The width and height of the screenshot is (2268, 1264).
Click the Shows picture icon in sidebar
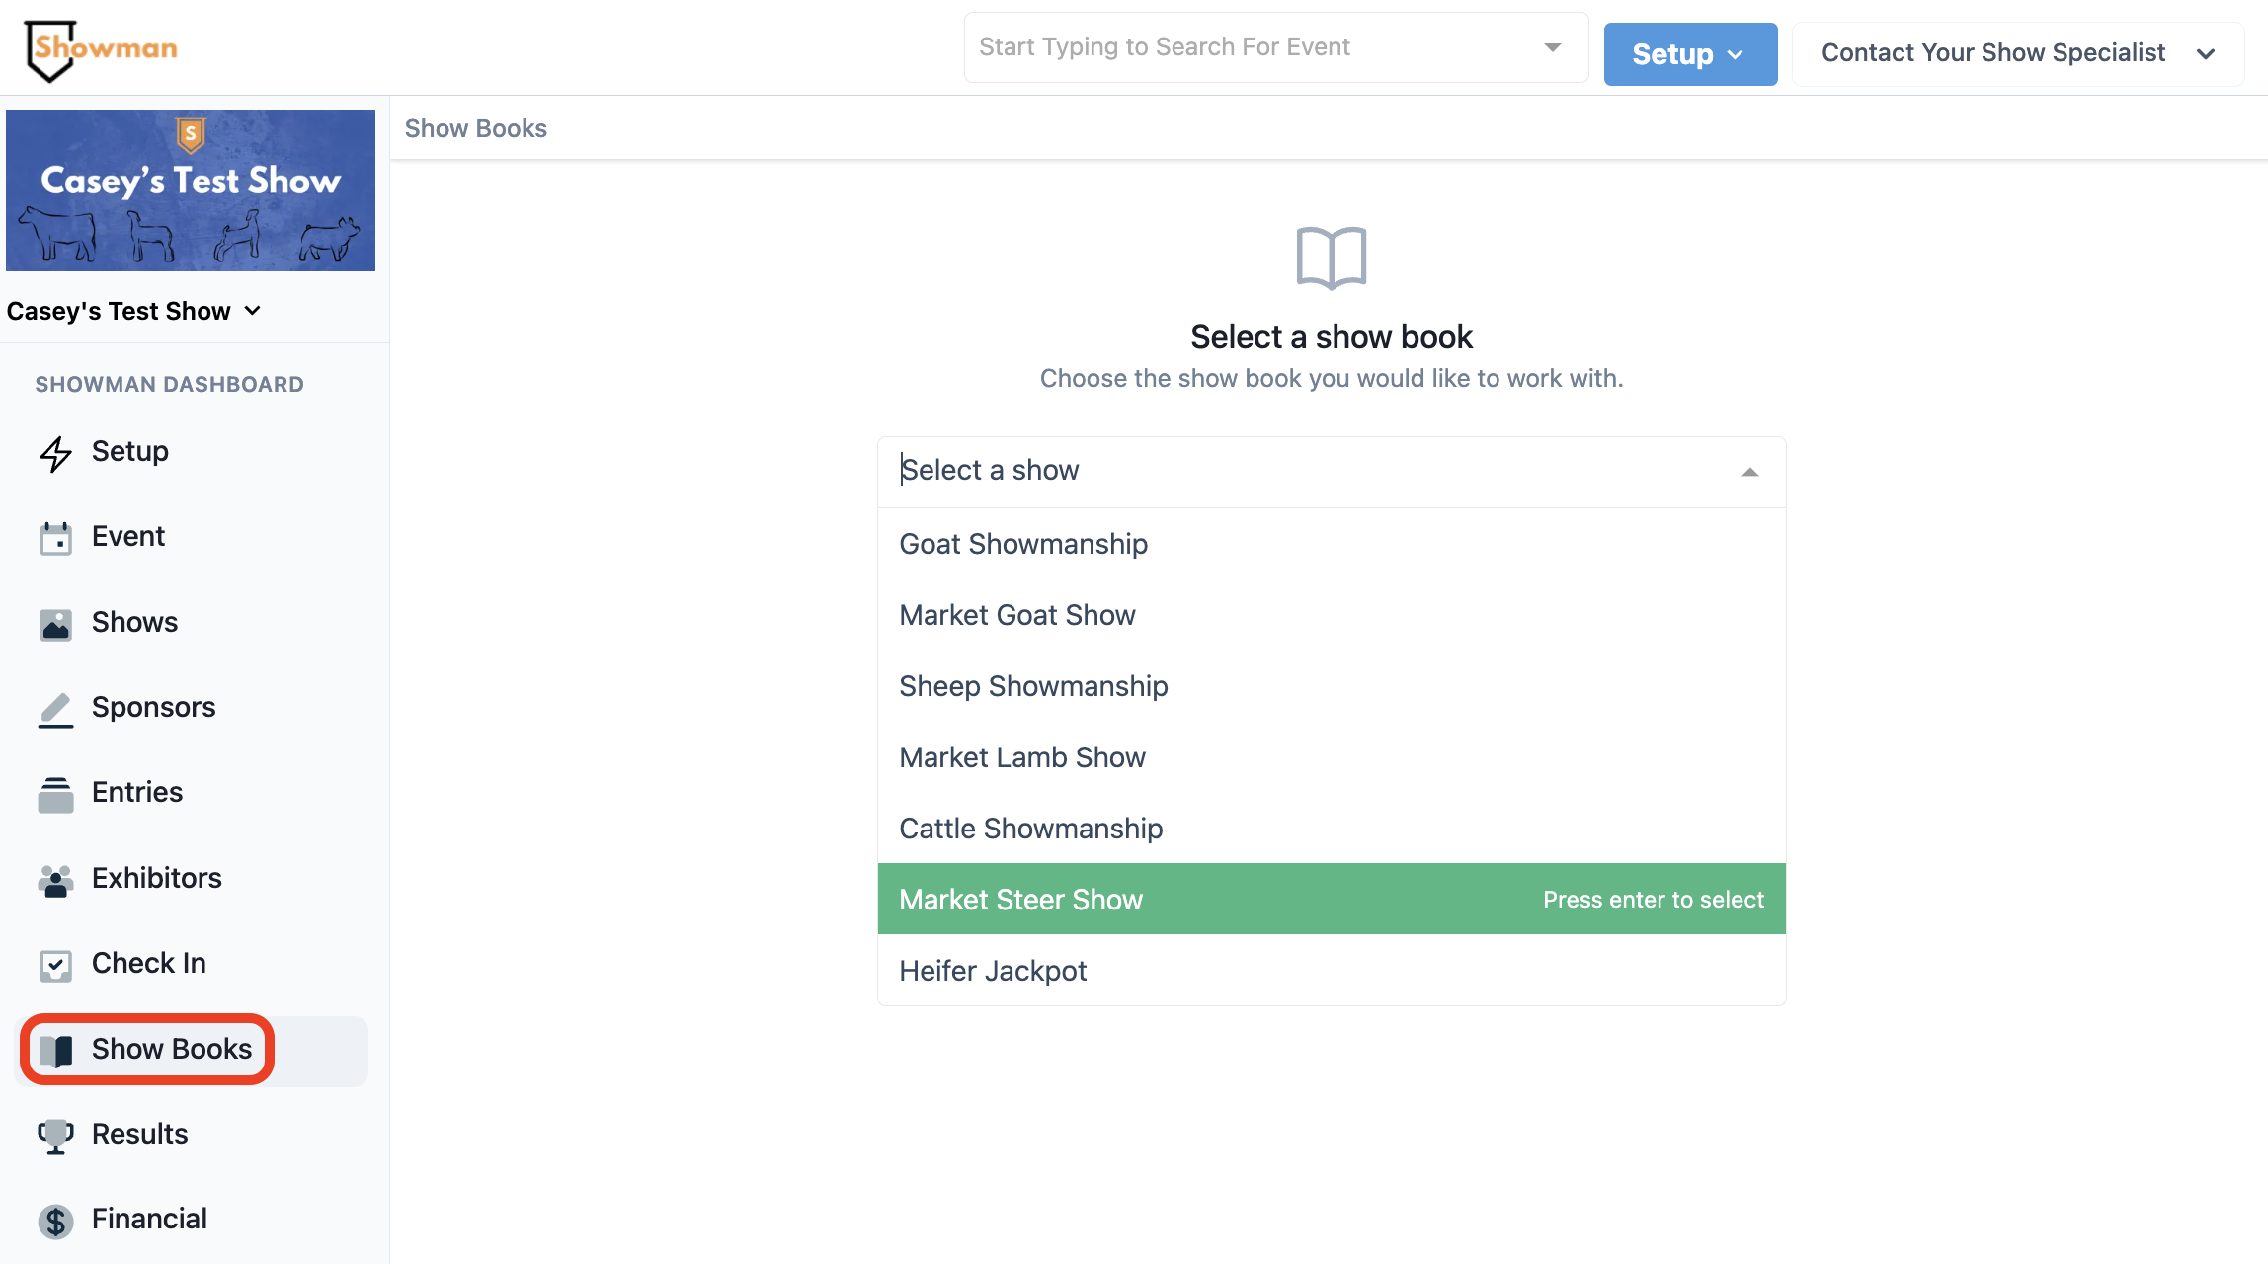tap(55, 624)
